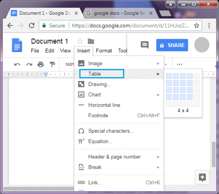Click the Explore button at bottom right
This screenshot has width=219, height=194.
pos(202,177)
